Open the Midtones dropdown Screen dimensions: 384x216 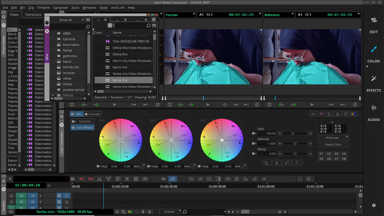click(x=333, y=138)
